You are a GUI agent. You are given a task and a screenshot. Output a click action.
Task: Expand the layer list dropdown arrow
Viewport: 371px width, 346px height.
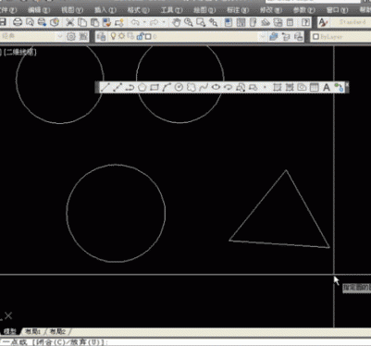click(x=263, y=36)
